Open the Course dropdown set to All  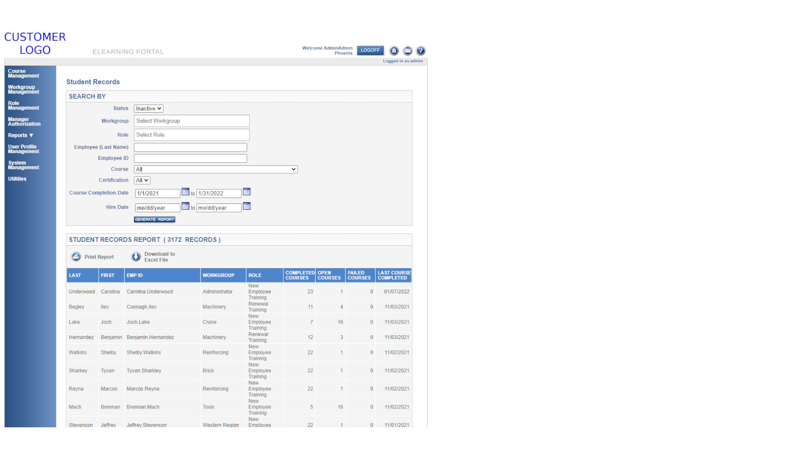(216, 169)
